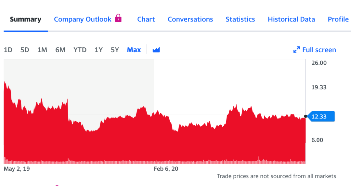Set chart range to 5Y
This screenshot has height=186, width=351.
click(x=115, y=50)
